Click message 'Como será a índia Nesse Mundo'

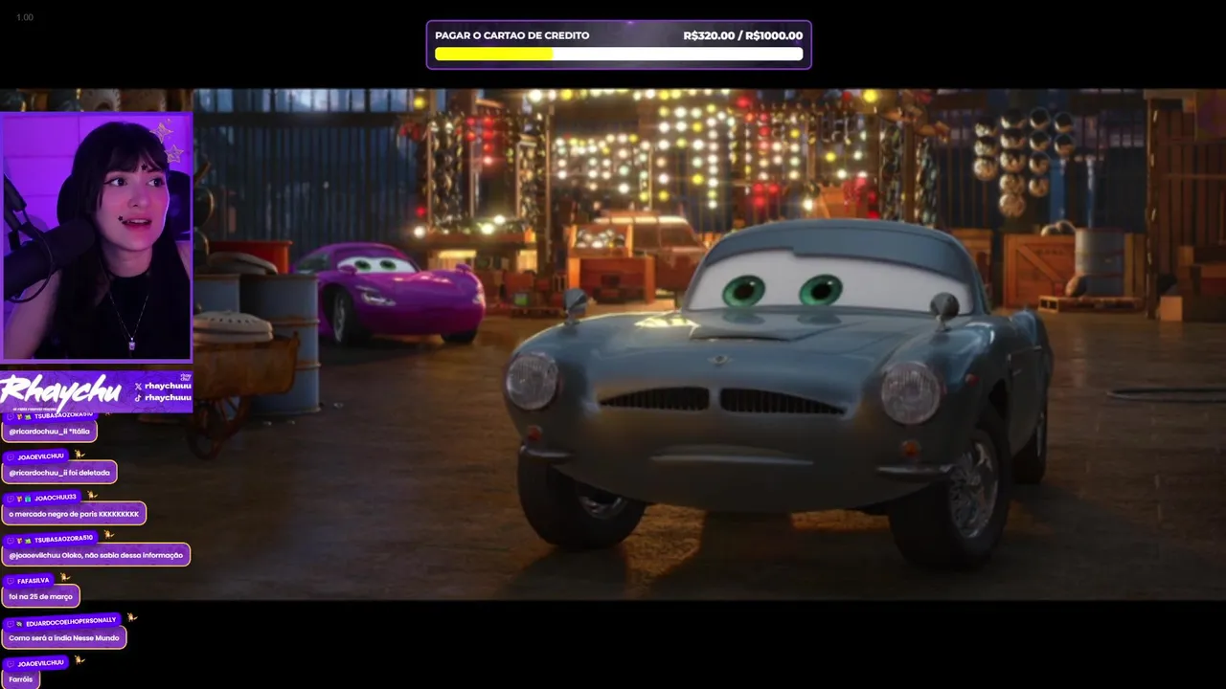click(x=64, y=637)
